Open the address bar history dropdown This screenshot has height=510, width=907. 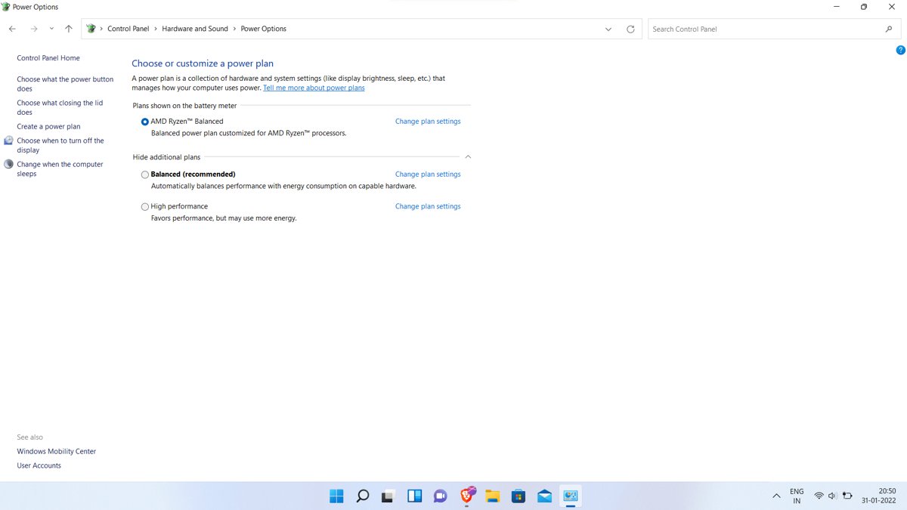609,29
